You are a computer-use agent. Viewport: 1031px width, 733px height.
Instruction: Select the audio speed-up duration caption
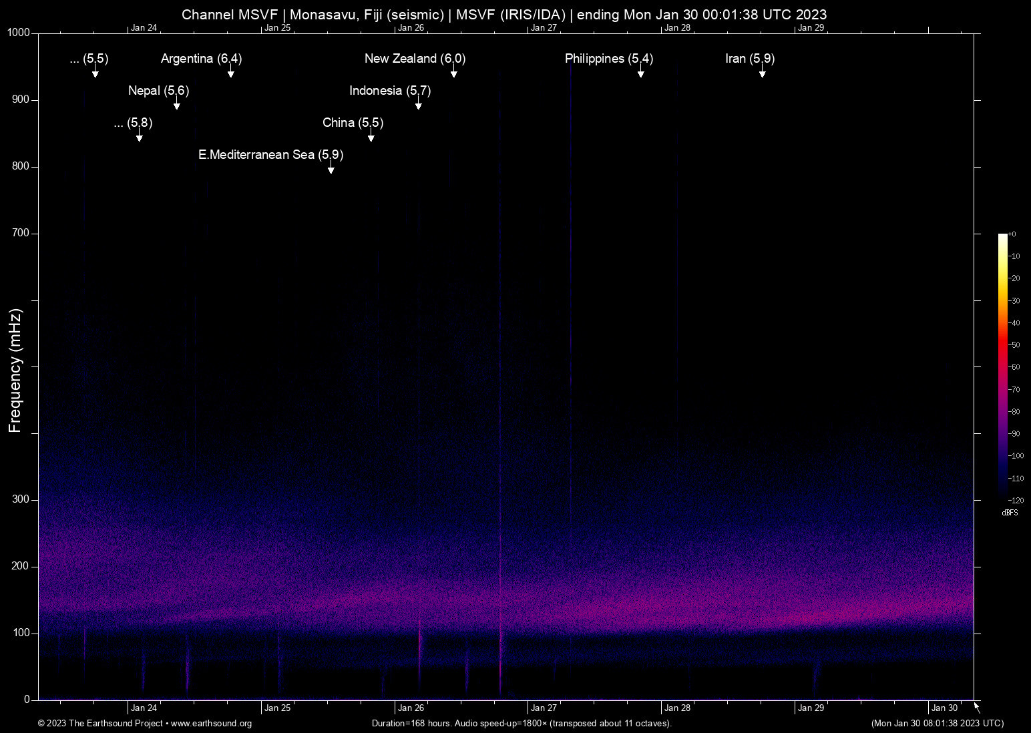coord(522,724)
